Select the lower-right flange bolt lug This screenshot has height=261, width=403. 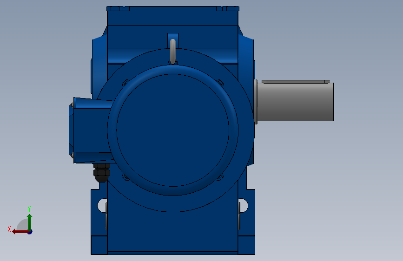pos(220,177)
